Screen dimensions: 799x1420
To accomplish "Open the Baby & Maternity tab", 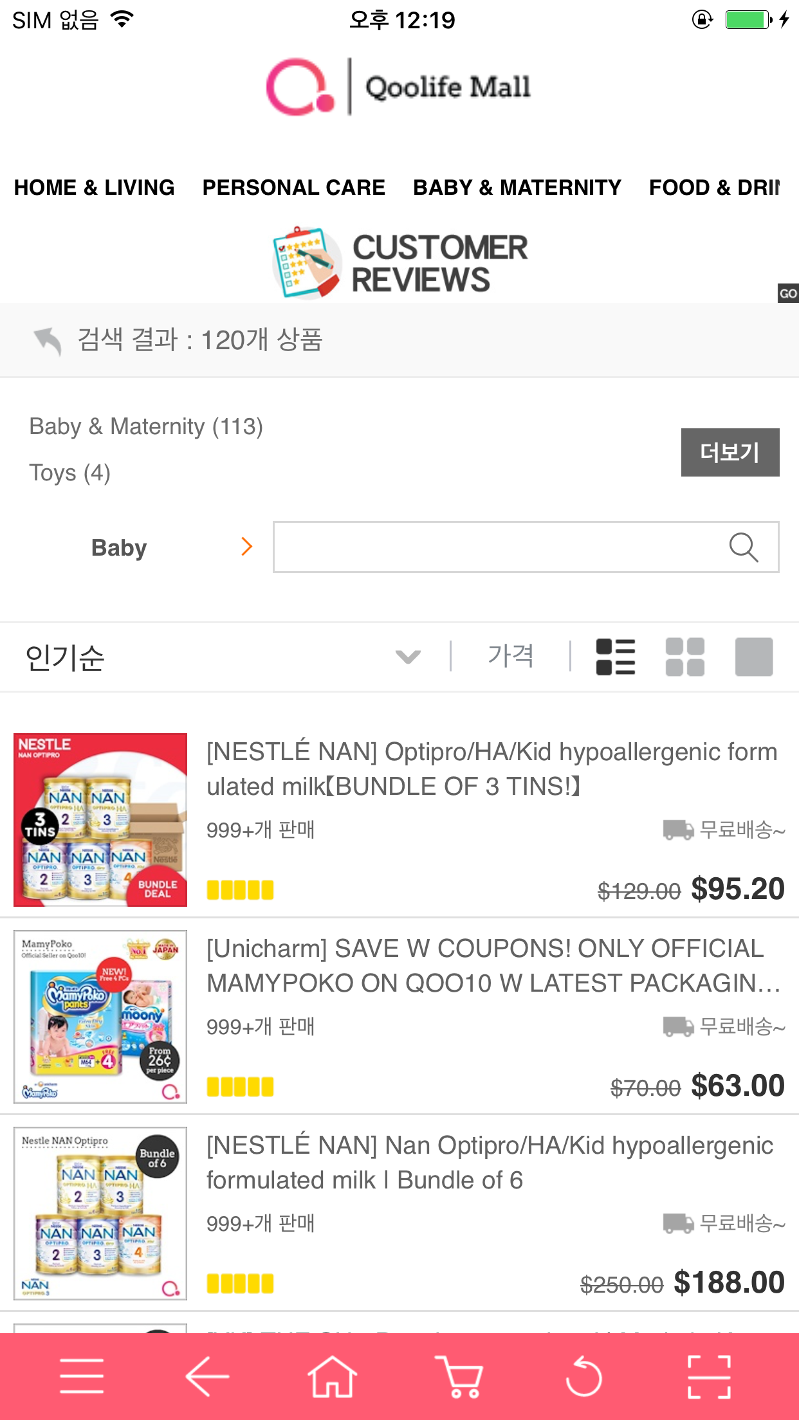I will point(517,187).
